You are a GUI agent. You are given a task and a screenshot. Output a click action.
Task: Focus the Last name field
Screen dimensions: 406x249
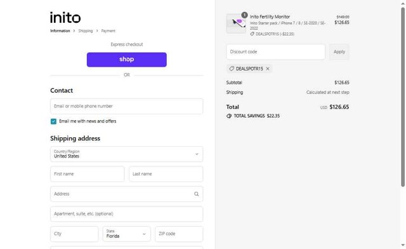tap(166, 174)
